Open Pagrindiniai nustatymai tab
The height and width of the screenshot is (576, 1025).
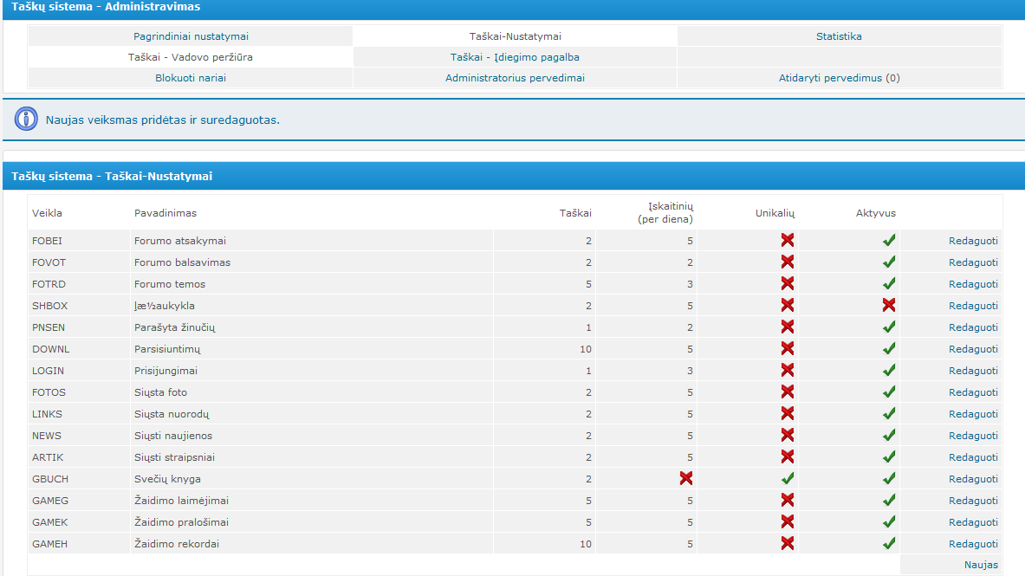tap(191, 36)
